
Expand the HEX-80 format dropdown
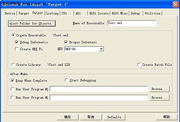pos(101,49)
